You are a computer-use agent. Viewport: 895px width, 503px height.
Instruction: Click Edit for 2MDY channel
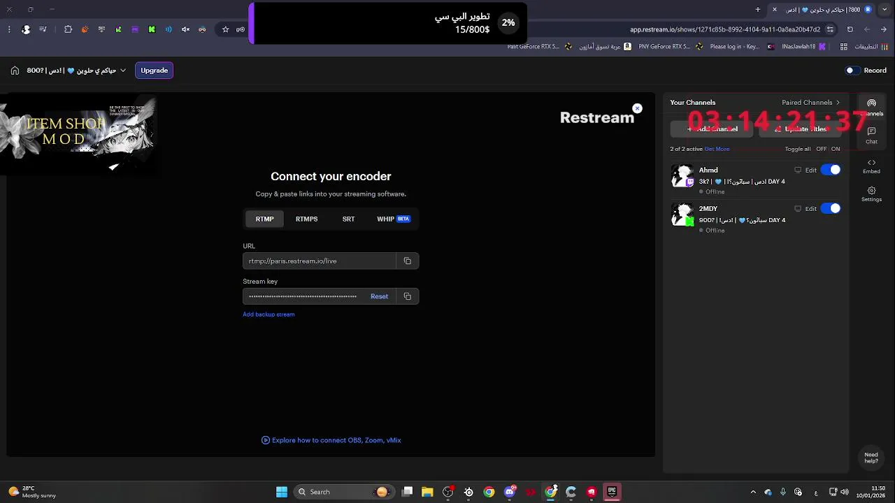(811, 208)
